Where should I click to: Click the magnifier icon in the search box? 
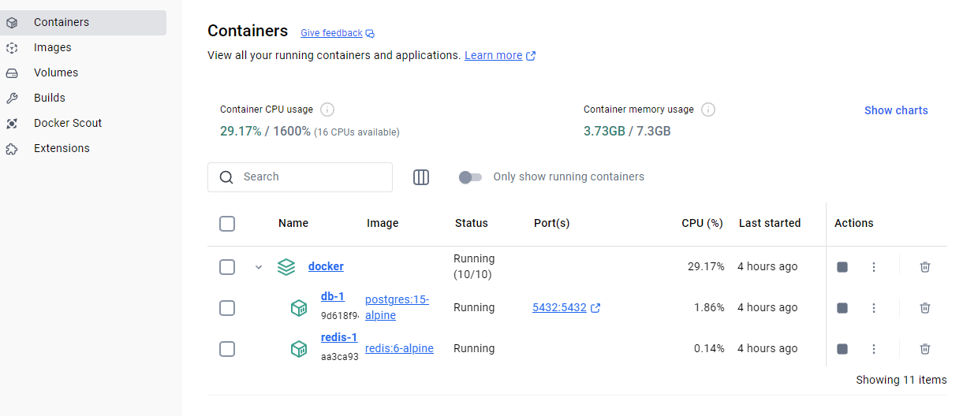[x=226, y=177]
